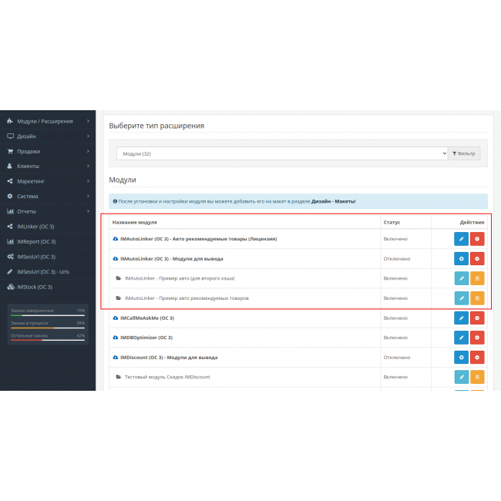Click red uninstall button for IMAutoLinker license module
Viewport: 501px width, 501px height.
[477, 239]
